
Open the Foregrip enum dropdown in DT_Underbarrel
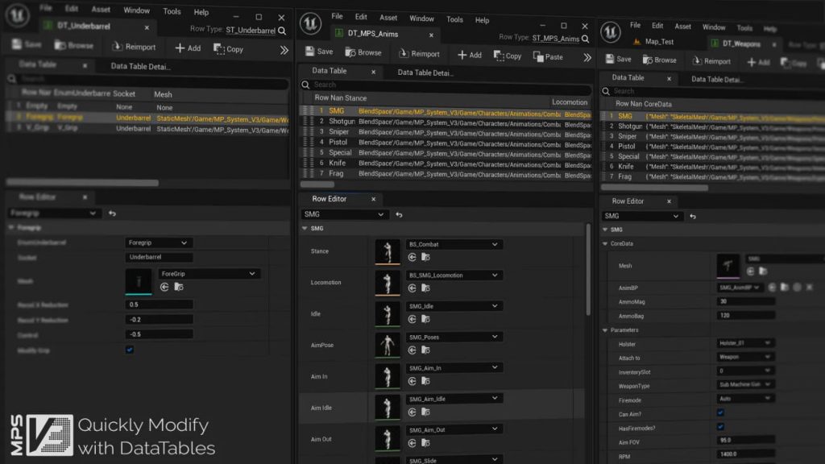(x=159, y=242)
